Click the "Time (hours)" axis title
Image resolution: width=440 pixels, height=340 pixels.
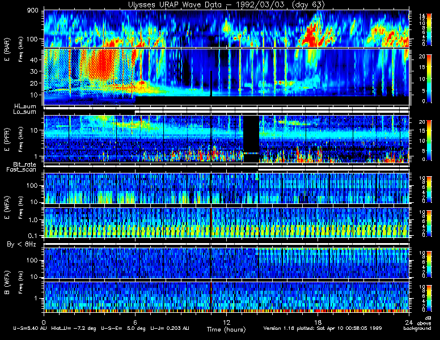tap(226, 329)
